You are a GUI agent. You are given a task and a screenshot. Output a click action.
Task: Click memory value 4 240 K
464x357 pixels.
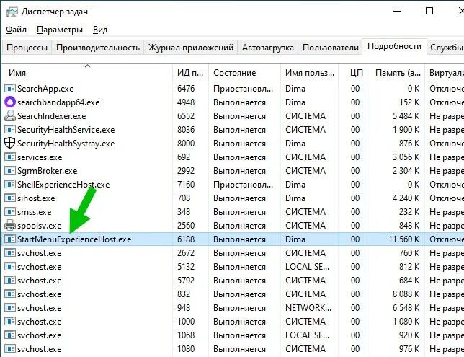pos(406,198)
